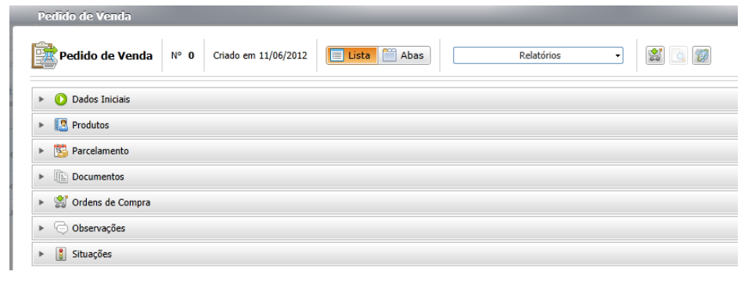Screen dimensions: 748x282
Task: Open the Relatórios dropdown
Action: [x=538, y=55]
